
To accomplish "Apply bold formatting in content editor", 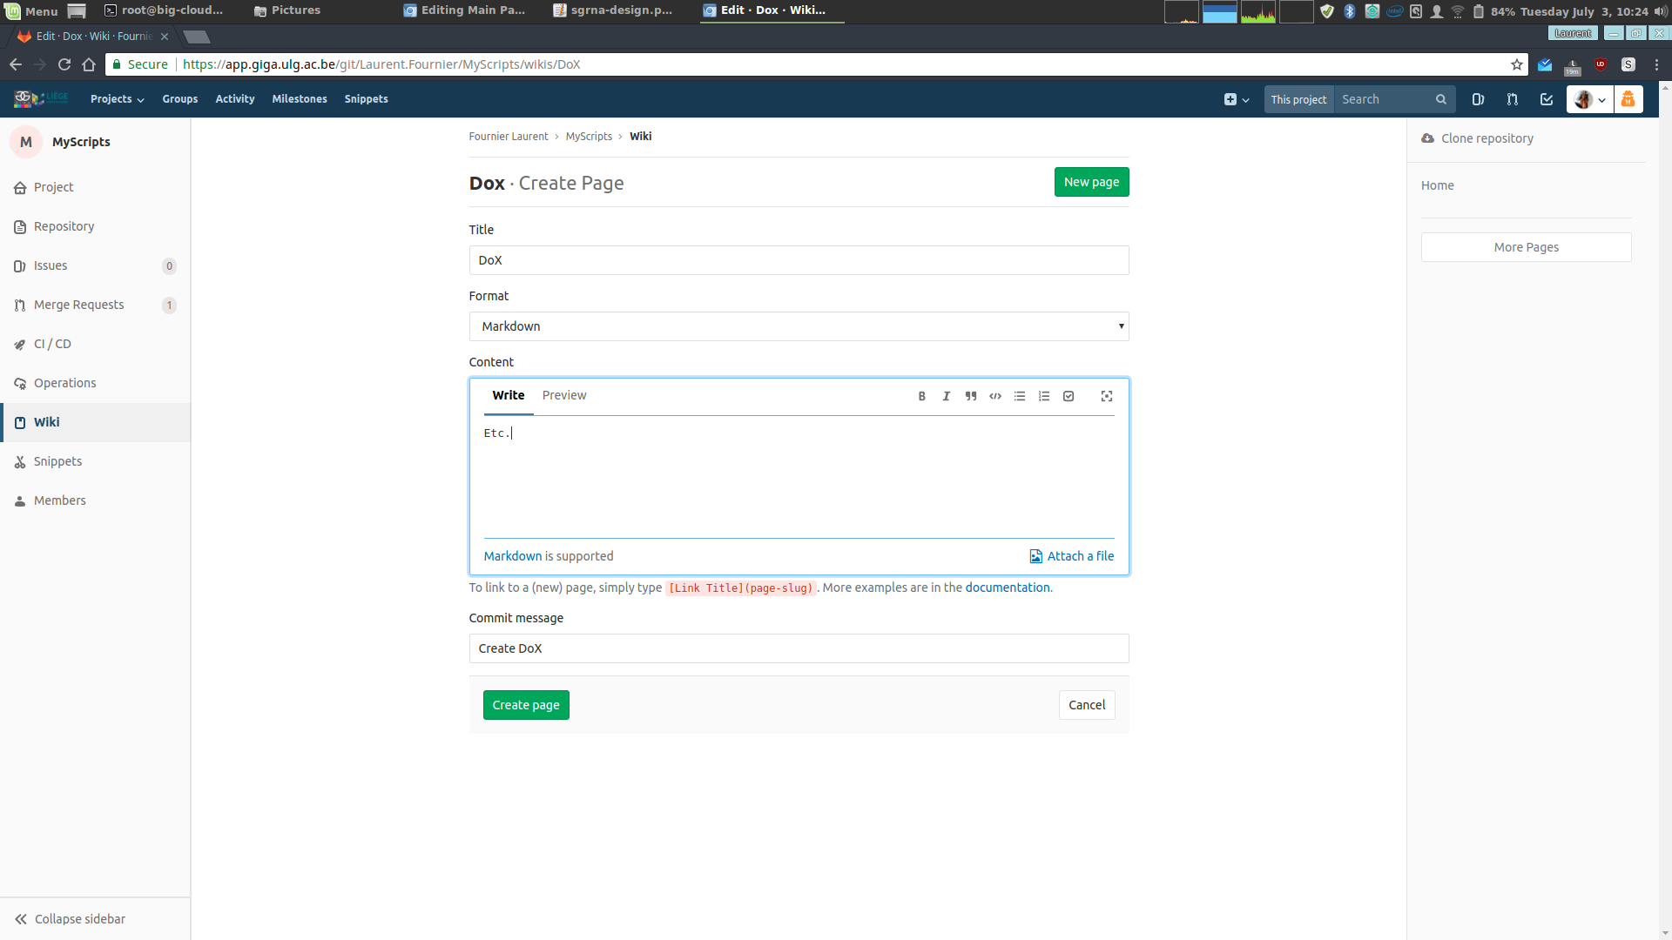I will click(x=921, y=396).
